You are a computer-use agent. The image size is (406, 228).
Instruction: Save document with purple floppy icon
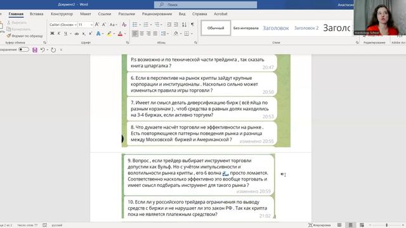[x=35, y=50]
